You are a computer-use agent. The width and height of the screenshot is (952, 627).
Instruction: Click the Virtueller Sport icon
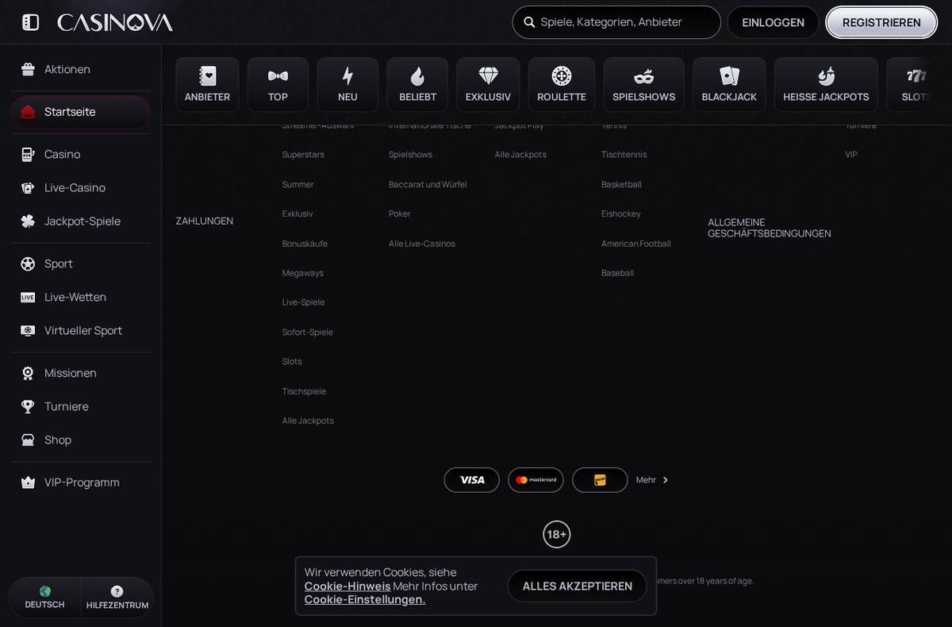click(28, 330)
